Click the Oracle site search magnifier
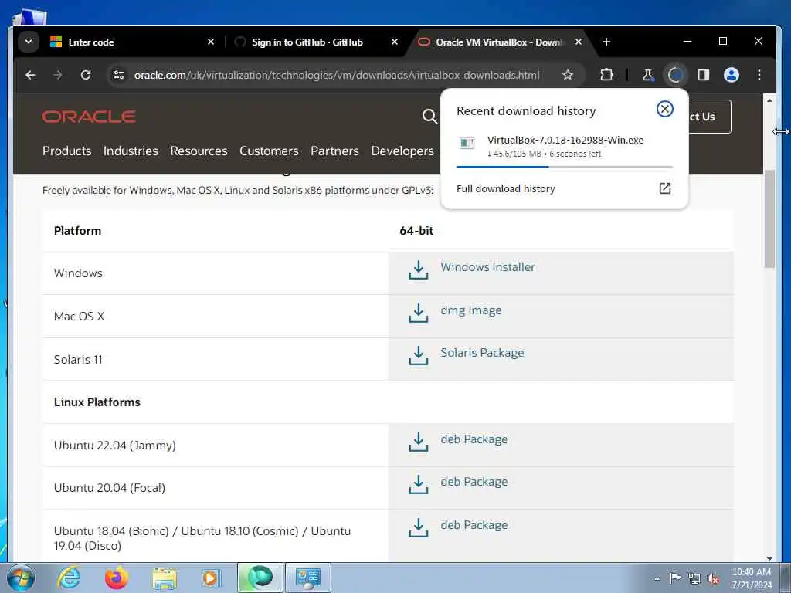This screenshot has height=593, width=791. coord(429,117)
